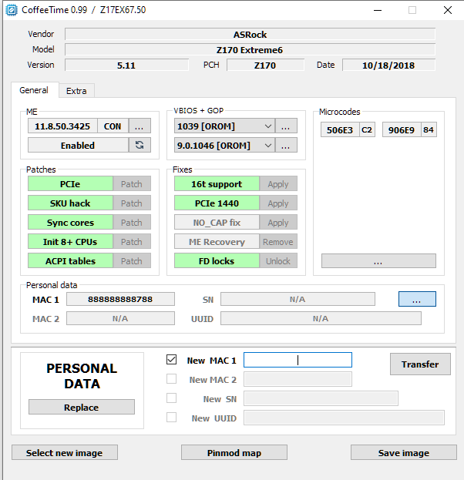The image size is (464, 480).
Task: Click the 16t support status label
Action: pos(217,183)
